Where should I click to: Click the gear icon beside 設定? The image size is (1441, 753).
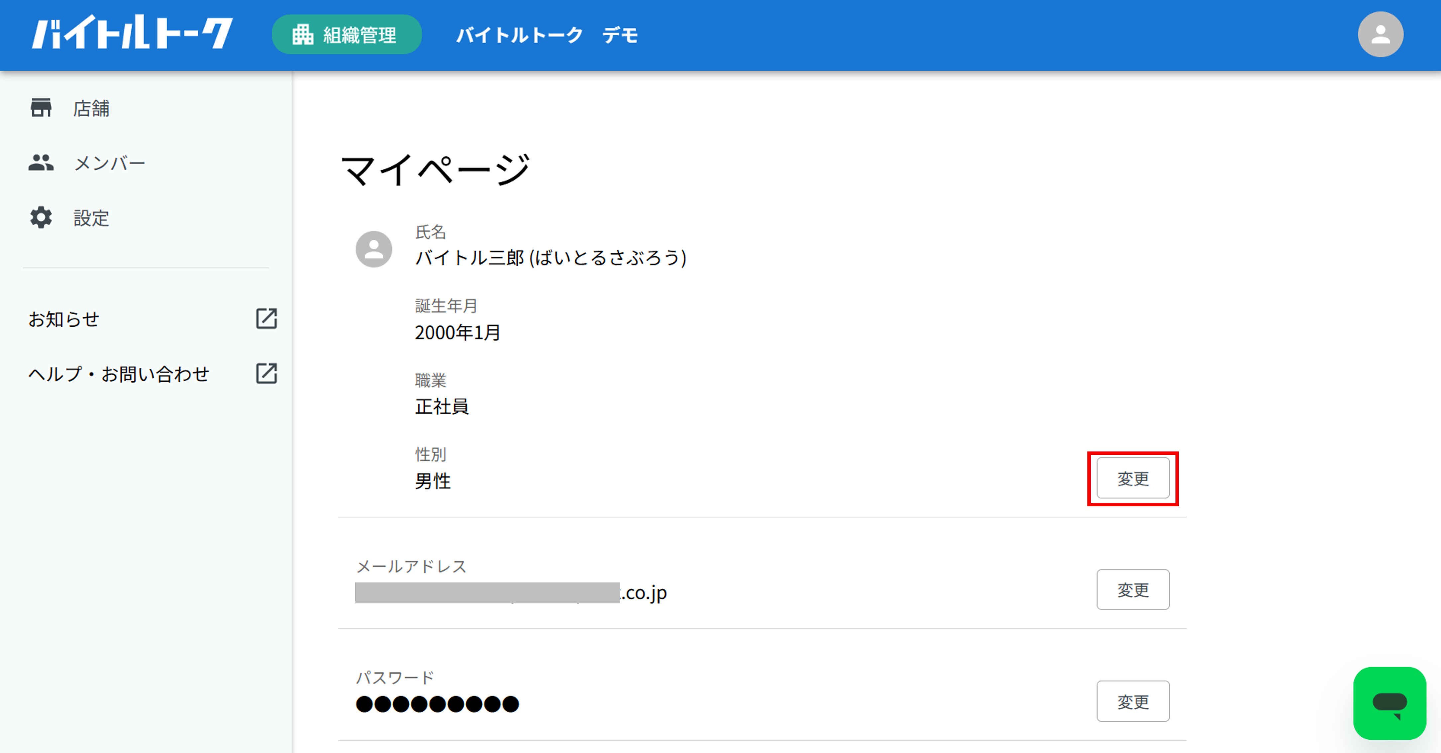(x=41, y=218)
